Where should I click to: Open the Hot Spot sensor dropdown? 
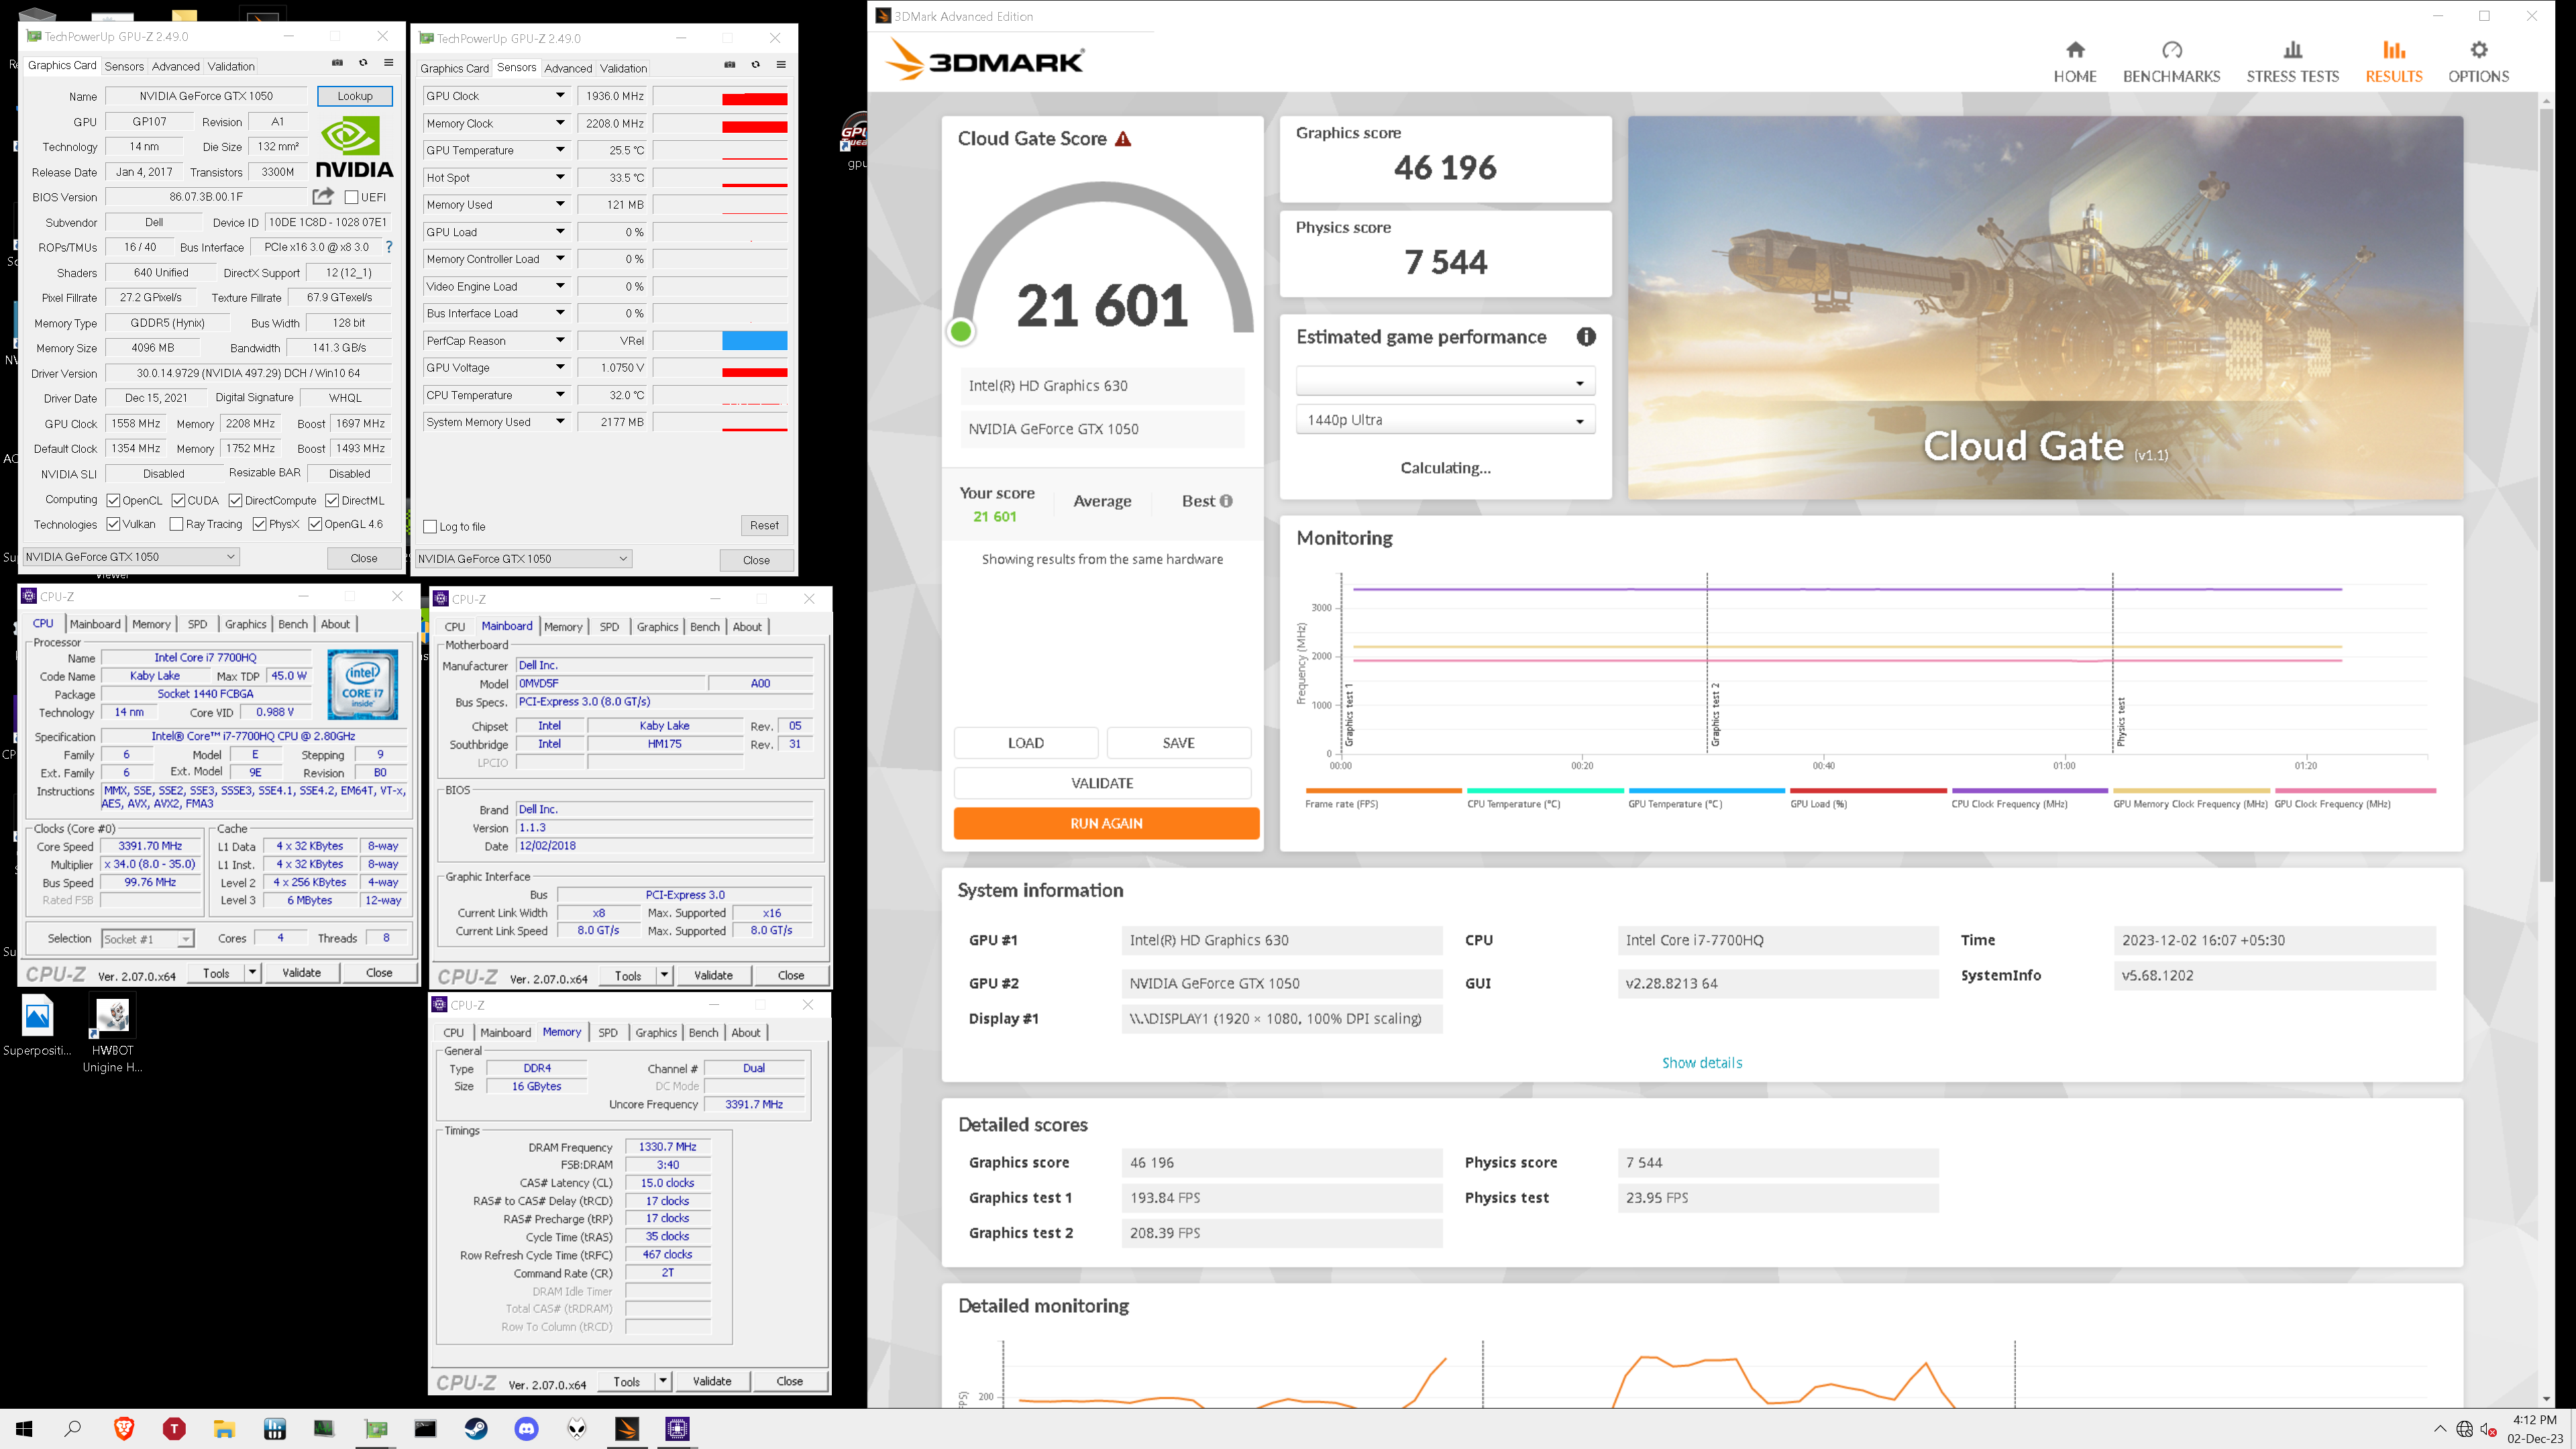pyautogui.click(x=560, y=177)
